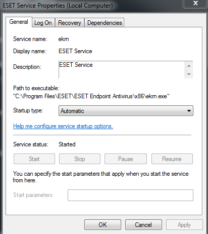Open the Log On tab
This screenshot has width=208, height=234.
pyautogui.click(x=43, y=23)
